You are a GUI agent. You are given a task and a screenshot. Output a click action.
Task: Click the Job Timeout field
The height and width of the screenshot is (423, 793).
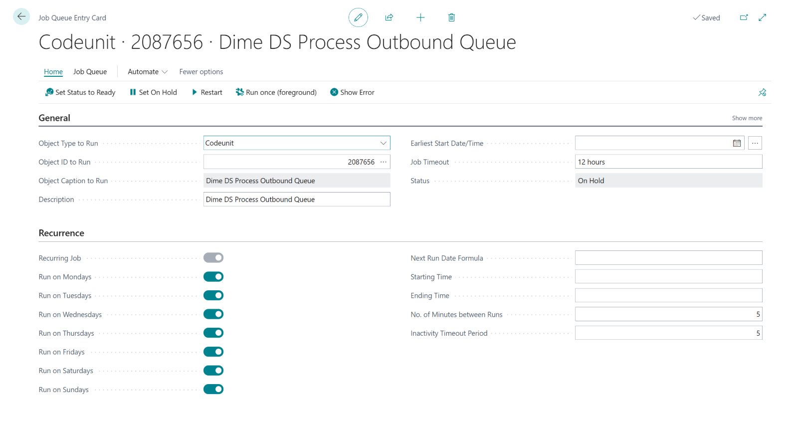(668, 162)
